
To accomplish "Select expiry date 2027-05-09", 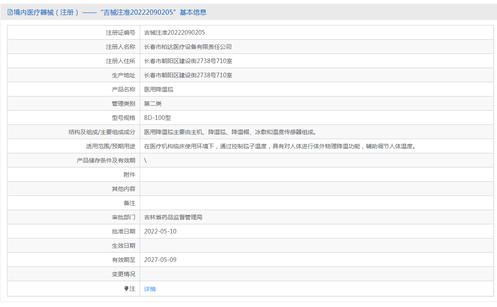I will [x=160, y=260].
